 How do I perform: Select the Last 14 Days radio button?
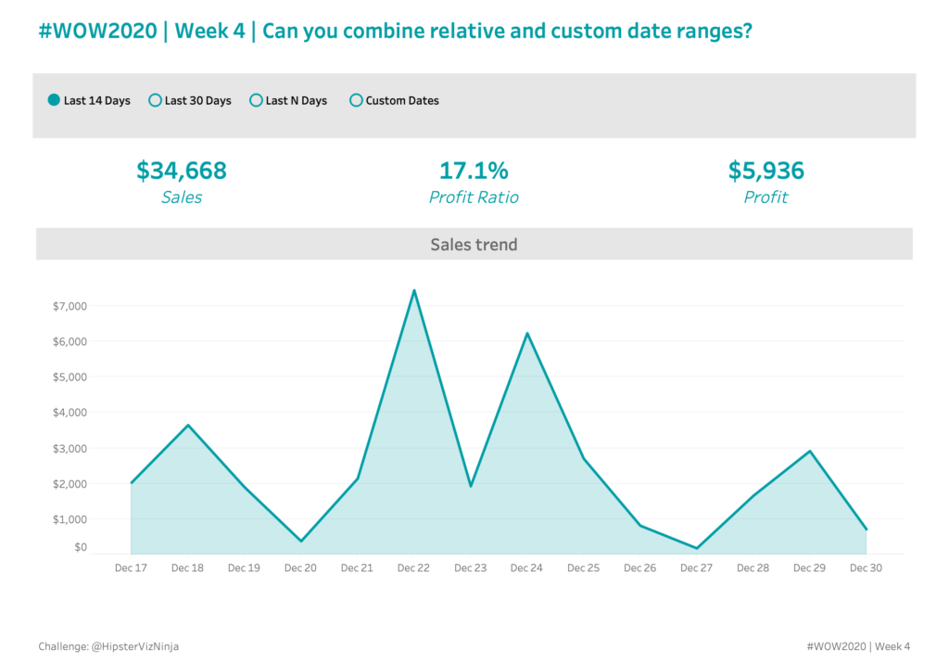pos(55,100)
